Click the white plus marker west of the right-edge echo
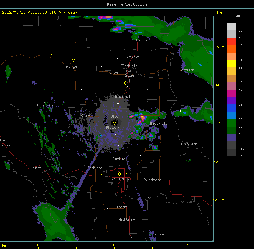254x249 pixels. coord(180,111)
